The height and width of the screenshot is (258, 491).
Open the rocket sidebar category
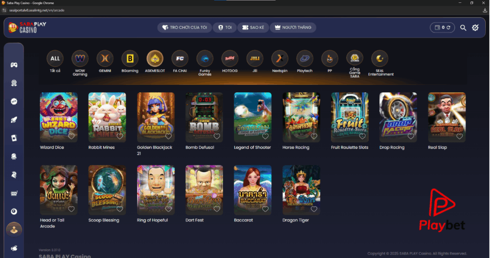coord(14,120)
